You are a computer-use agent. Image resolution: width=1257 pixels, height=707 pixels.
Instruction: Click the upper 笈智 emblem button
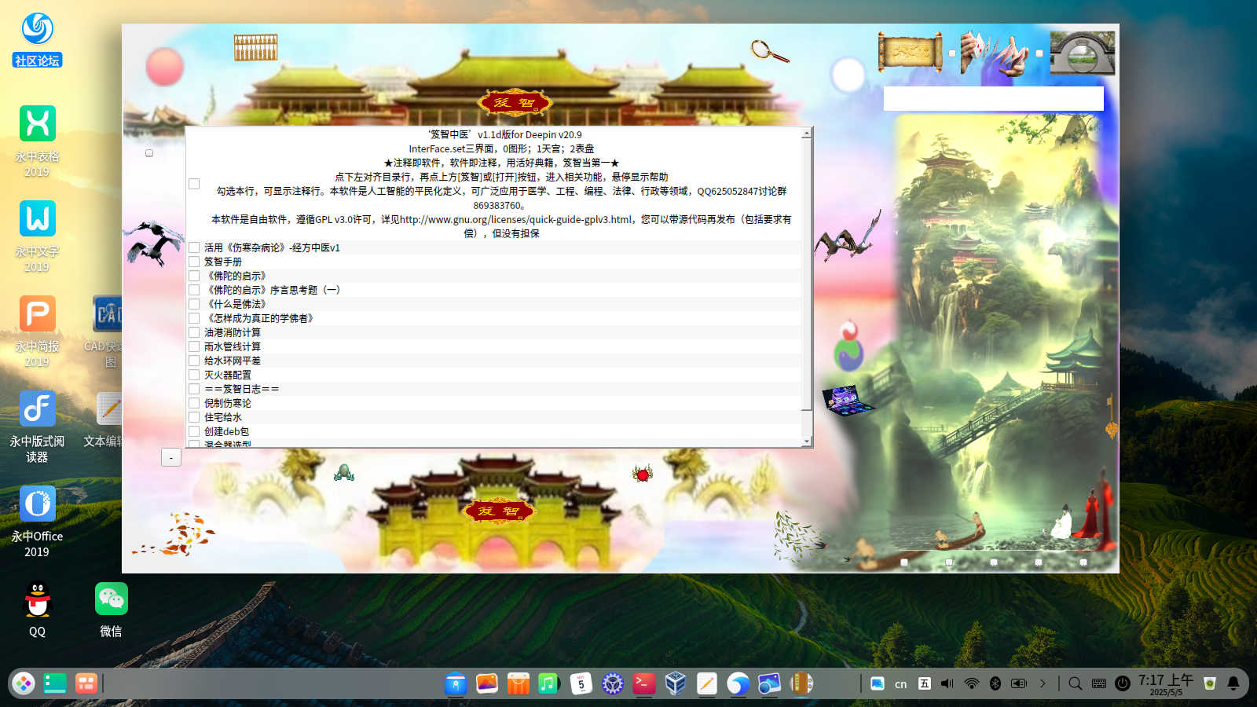coord(515,102)
